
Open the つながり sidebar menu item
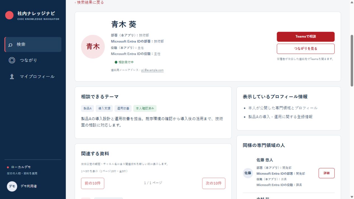click(33, 60)
